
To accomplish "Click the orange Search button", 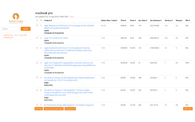I will 26,29.
